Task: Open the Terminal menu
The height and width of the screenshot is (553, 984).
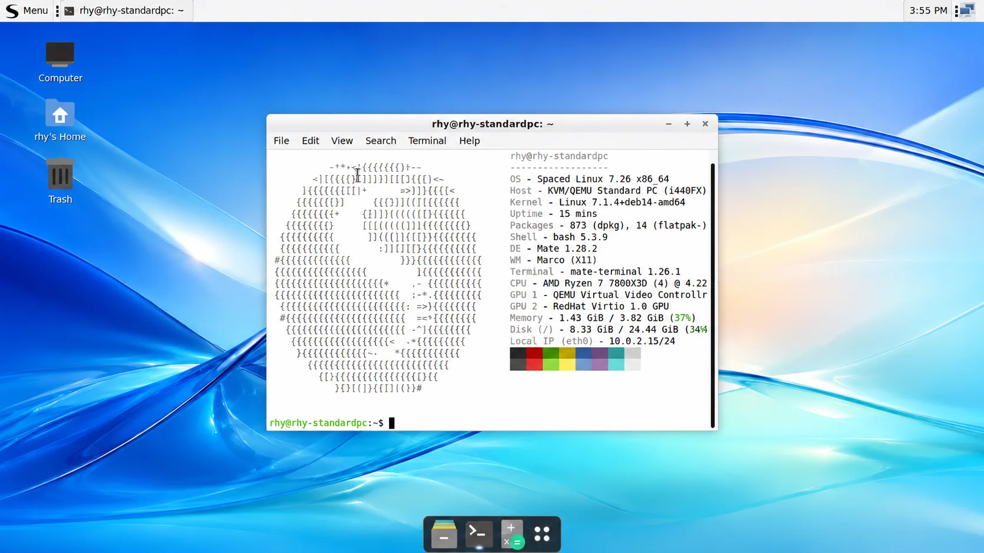Action: 427,140
